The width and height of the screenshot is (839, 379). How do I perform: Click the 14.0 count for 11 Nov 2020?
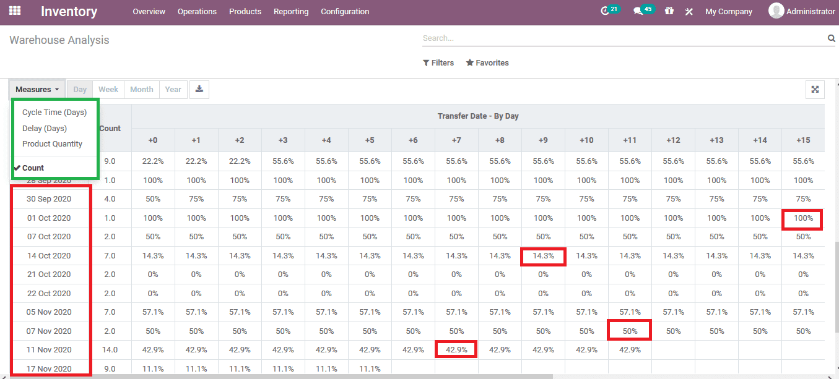(x=110, y=350)
